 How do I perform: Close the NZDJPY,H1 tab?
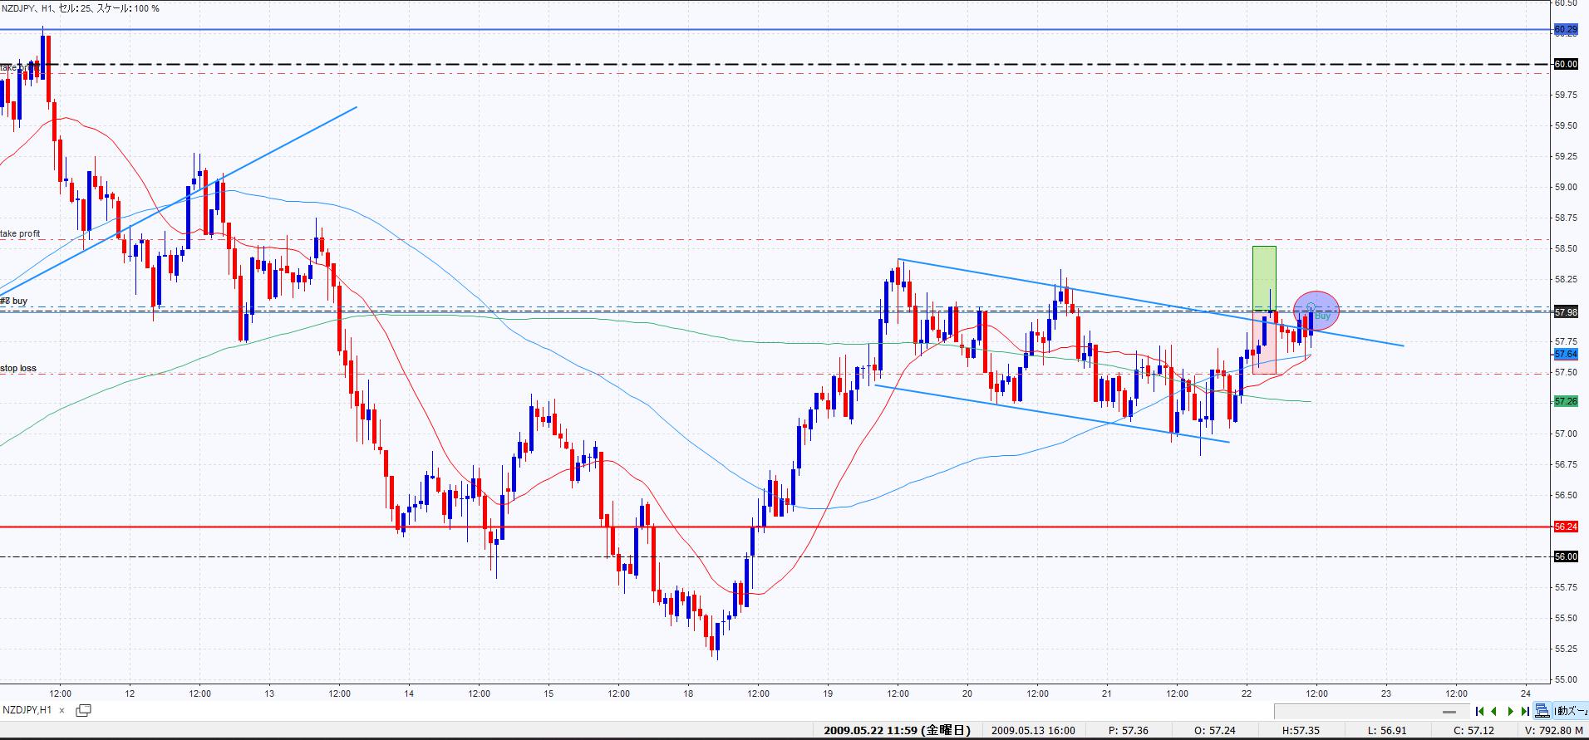pos(62,710)
